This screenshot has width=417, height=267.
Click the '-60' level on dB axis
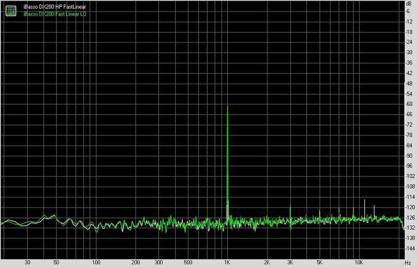[409, 104]
